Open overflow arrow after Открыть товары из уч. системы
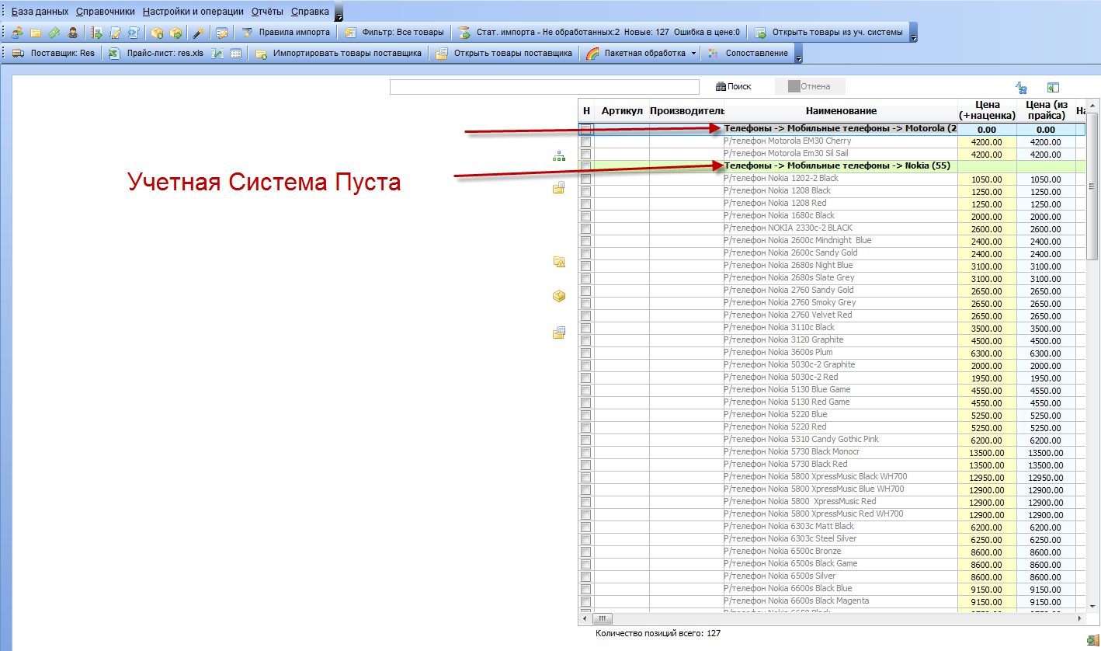The width and height of the screenshot is (1101, 651). (913, 33)
